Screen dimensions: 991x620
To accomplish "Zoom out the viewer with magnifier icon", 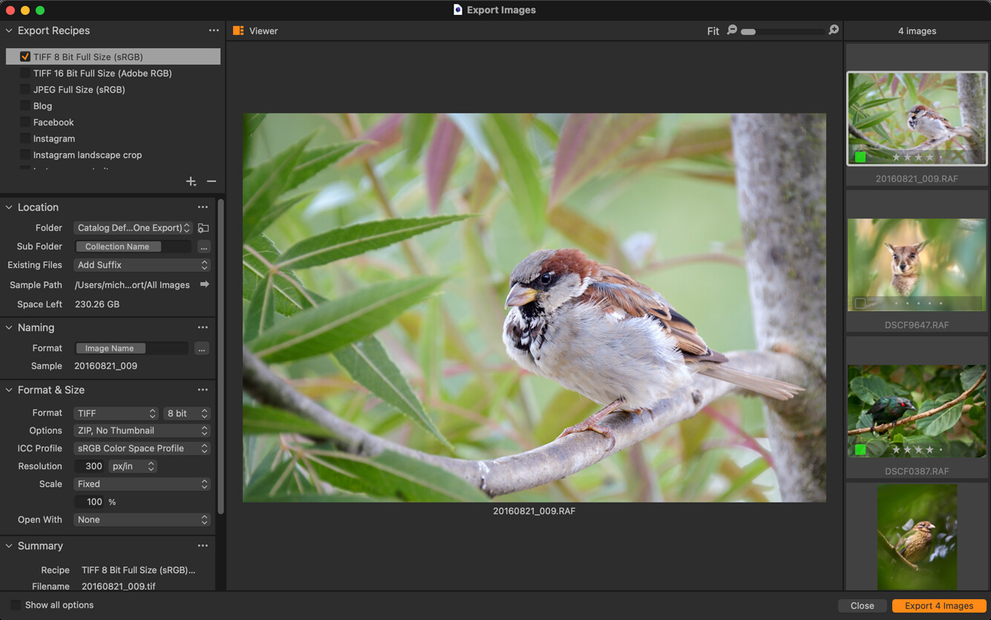I will pos(732,30).
